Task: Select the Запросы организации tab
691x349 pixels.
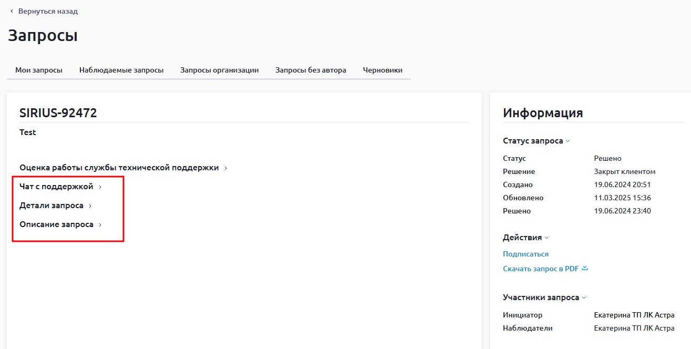Action: click(x=219, y=70)
